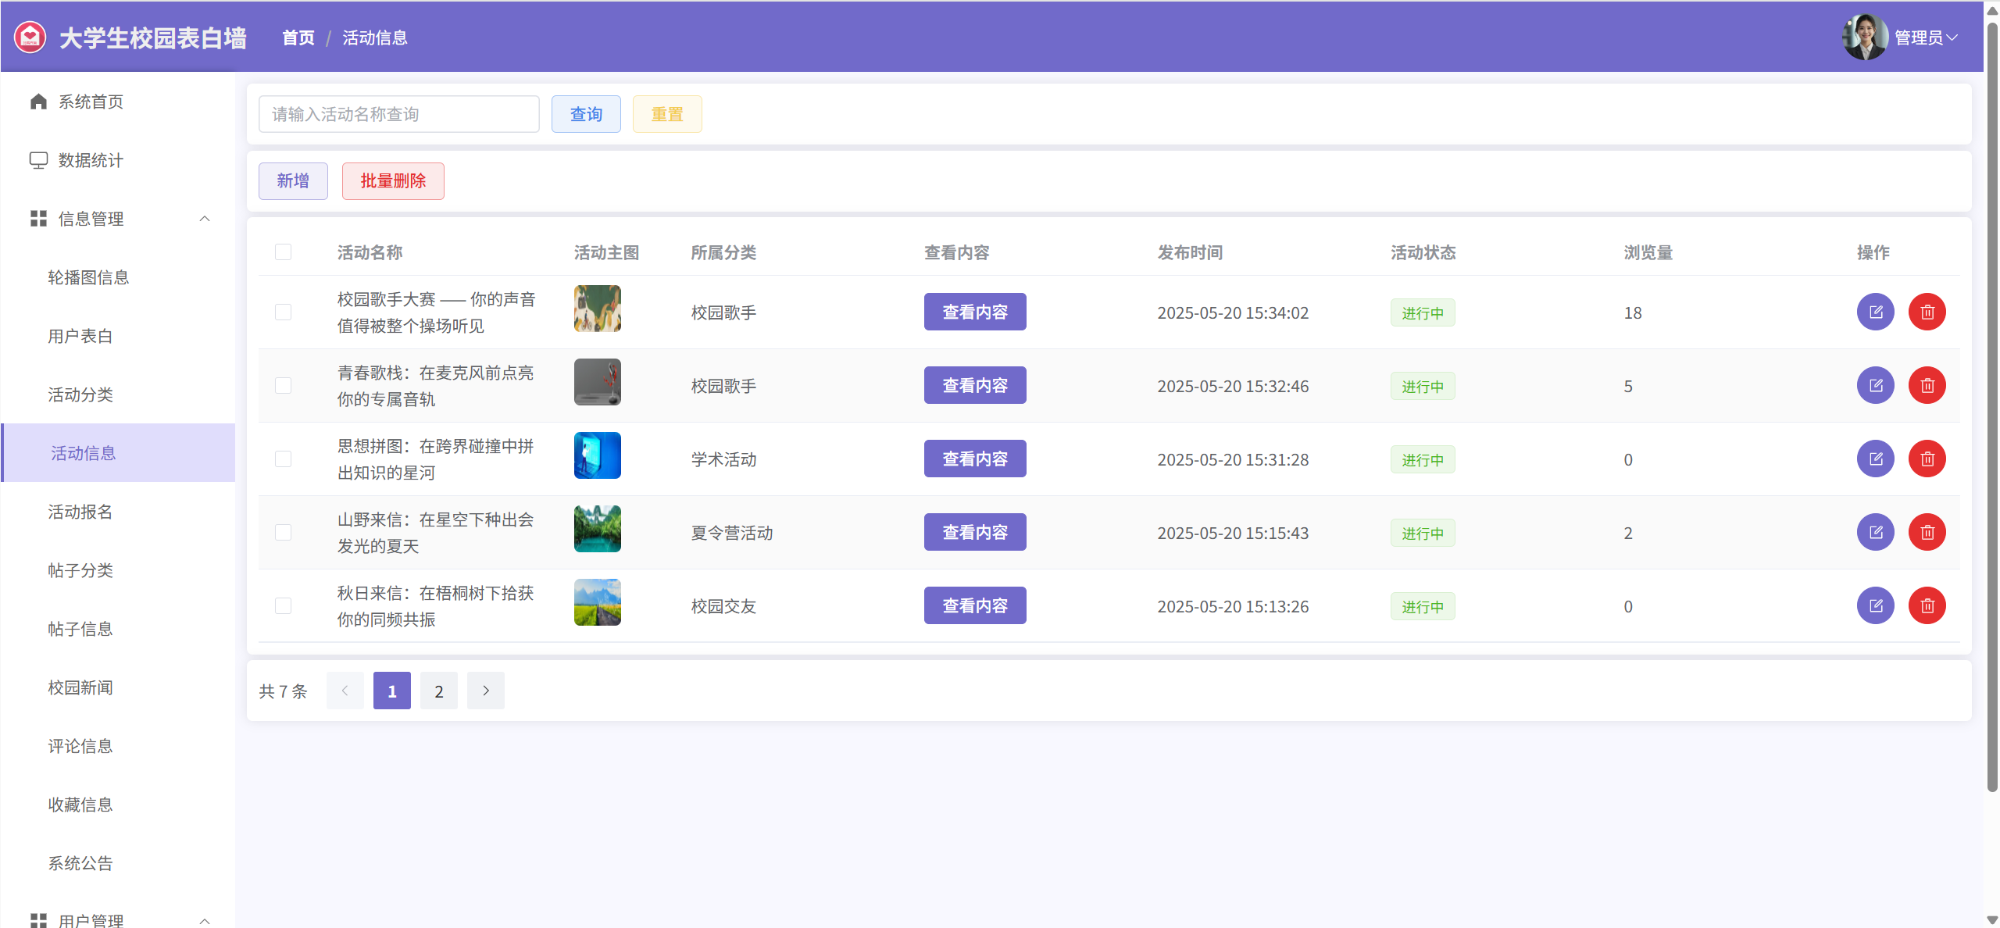
Task: Delete the 山野来信 activity row
Action: point(1927,532)
